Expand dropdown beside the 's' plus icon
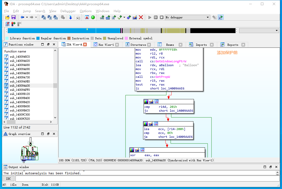The width and height of the screenshot is (282, 189). 124,18
